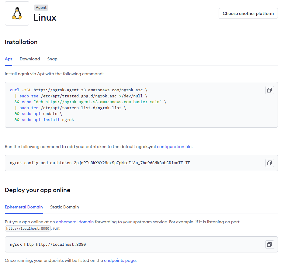
Task: Click the 'sudo apt update' line
Action: [x=38, y=114]
